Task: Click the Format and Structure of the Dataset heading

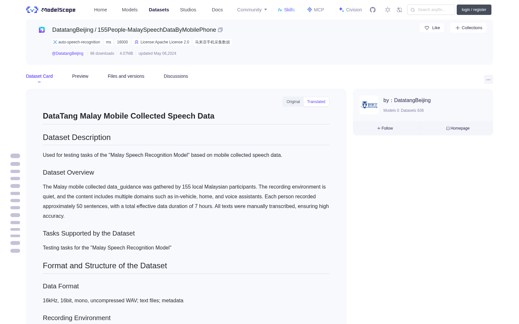Action: (105, 266)
